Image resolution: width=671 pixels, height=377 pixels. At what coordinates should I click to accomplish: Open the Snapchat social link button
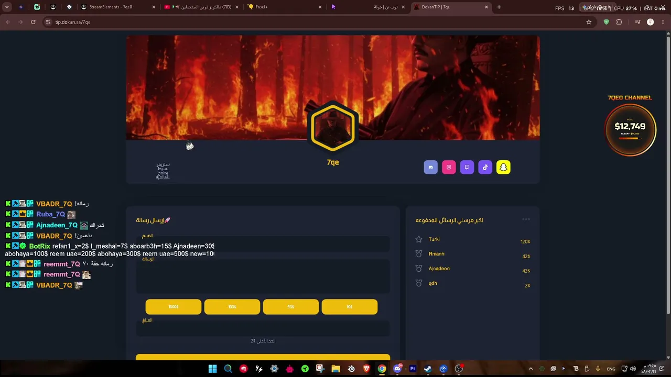(x=503, y=167)
